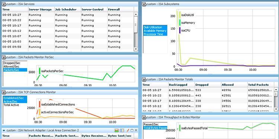Edit the ISA Network Adapter panel
The width and height of the screenshot is (279, 139).
pyautogui.click(x=128, y=130)
